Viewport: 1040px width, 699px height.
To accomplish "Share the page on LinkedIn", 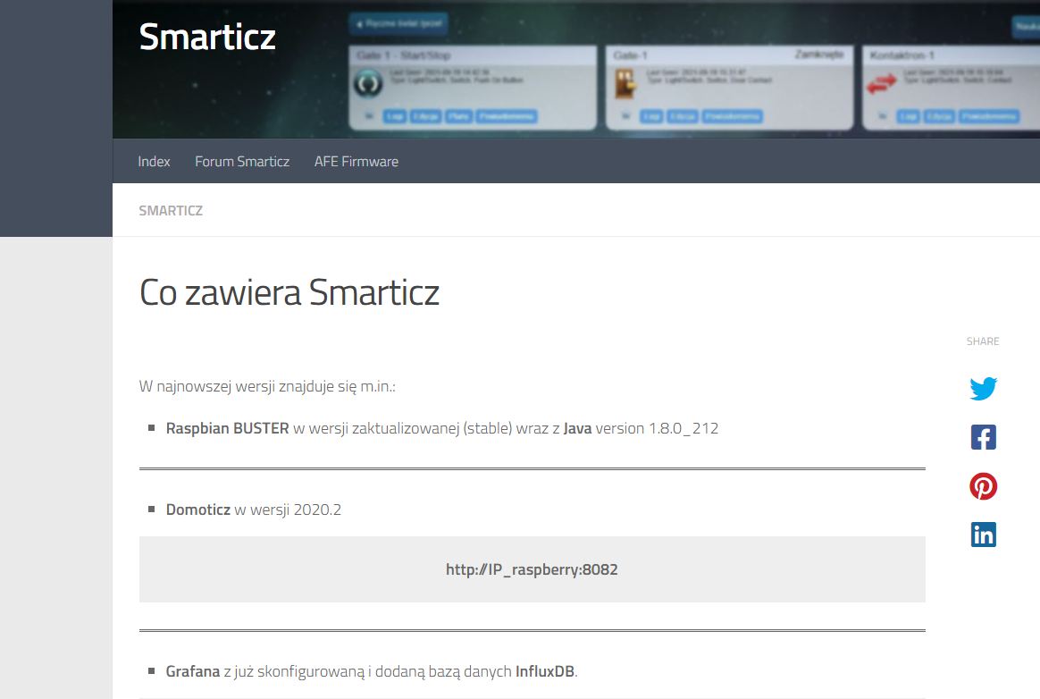I will [983, 535].
